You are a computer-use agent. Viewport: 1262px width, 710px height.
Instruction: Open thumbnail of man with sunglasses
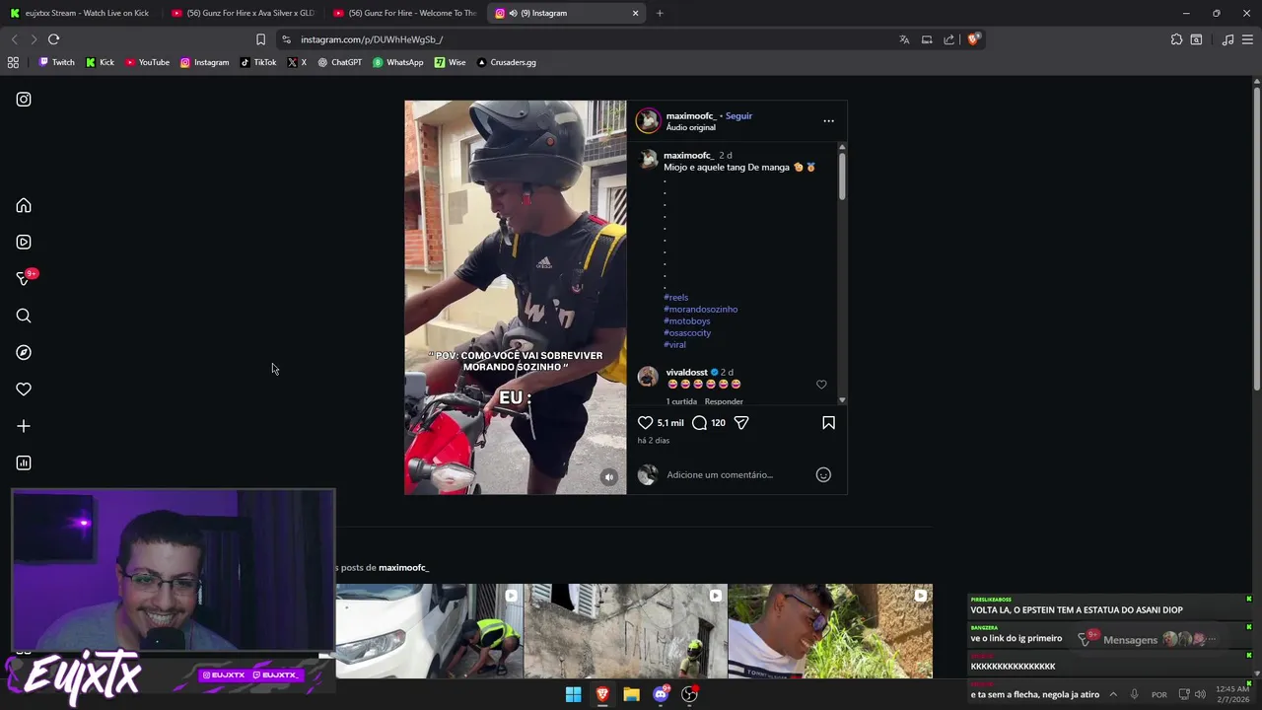pos(830,631)
